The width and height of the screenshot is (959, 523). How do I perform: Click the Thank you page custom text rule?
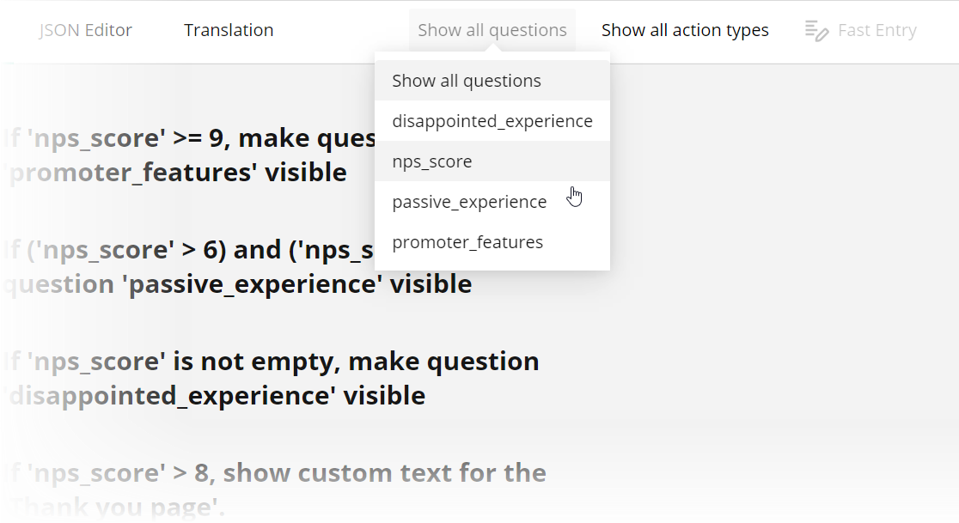click(x=273, y=490)
